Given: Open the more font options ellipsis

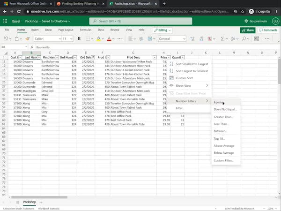Looking at the screenshot, I should (120, 38).
